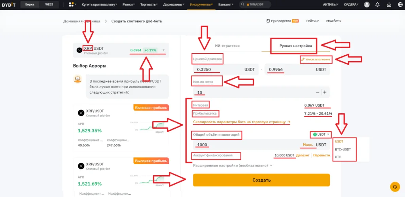This screenshot has height=197, width=405.
Task: Open the Деривативы menu
Action: point(174,4)
